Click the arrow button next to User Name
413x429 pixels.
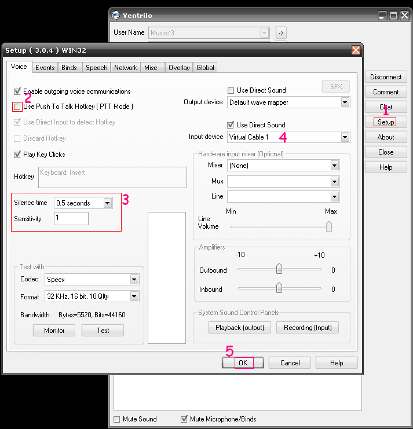(281, 33)
